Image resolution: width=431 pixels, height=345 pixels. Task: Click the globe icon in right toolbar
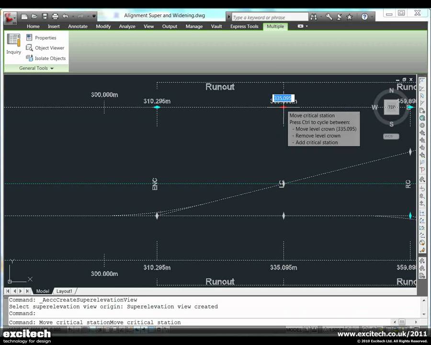pyautogui.click(x=422, y=118)
